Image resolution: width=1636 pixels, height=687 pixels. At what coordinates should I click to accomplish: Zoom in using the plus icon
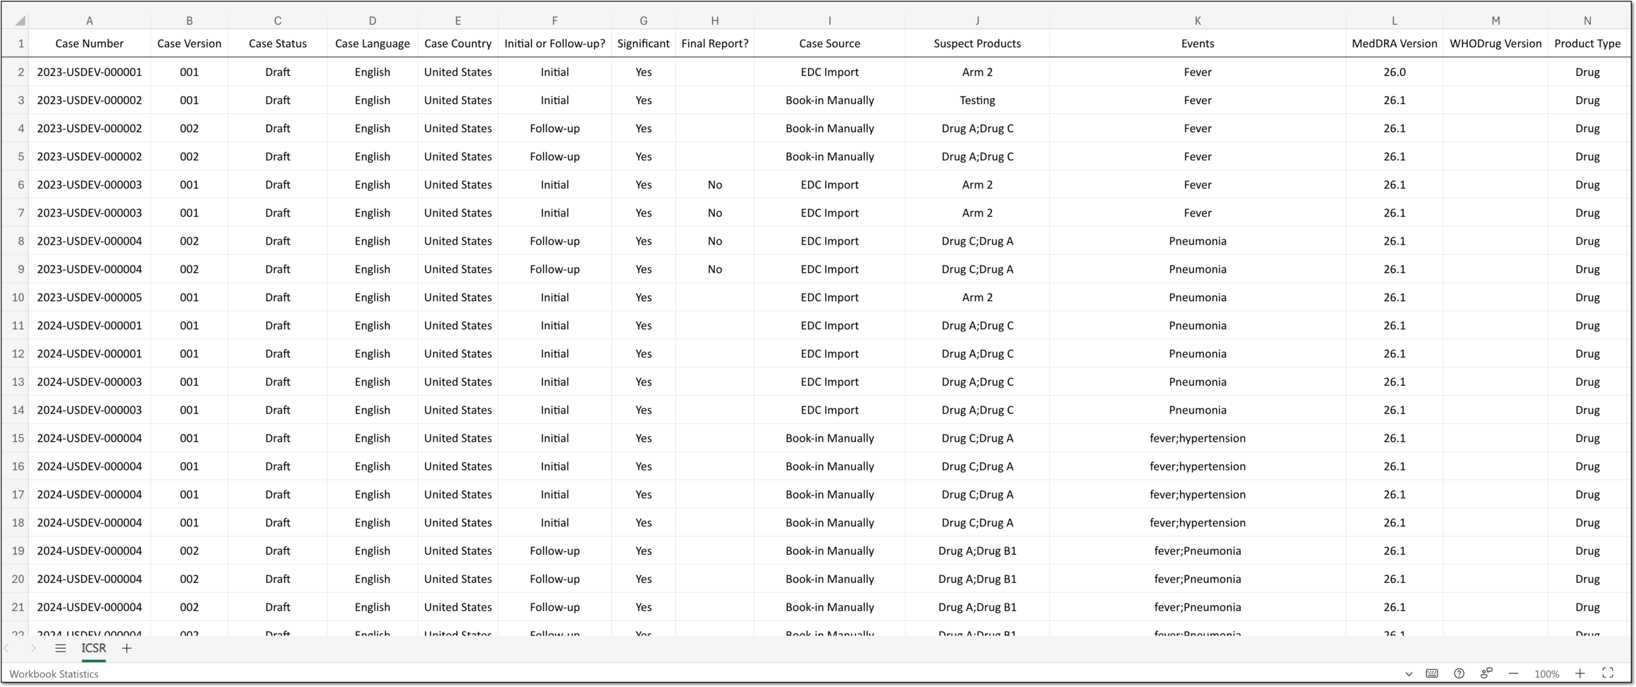[1580, 673]
